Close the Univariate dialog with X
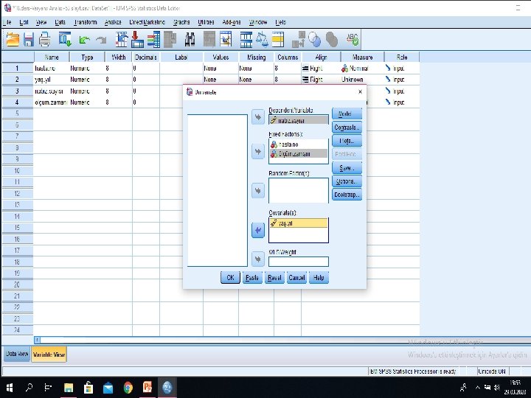The width and height of the screenshot is (531, 398). click(x=360, y=91)
